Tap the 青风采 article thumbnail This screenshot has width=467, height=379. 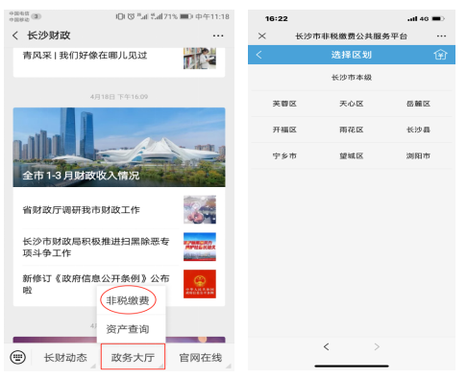(x=200, y=59)
